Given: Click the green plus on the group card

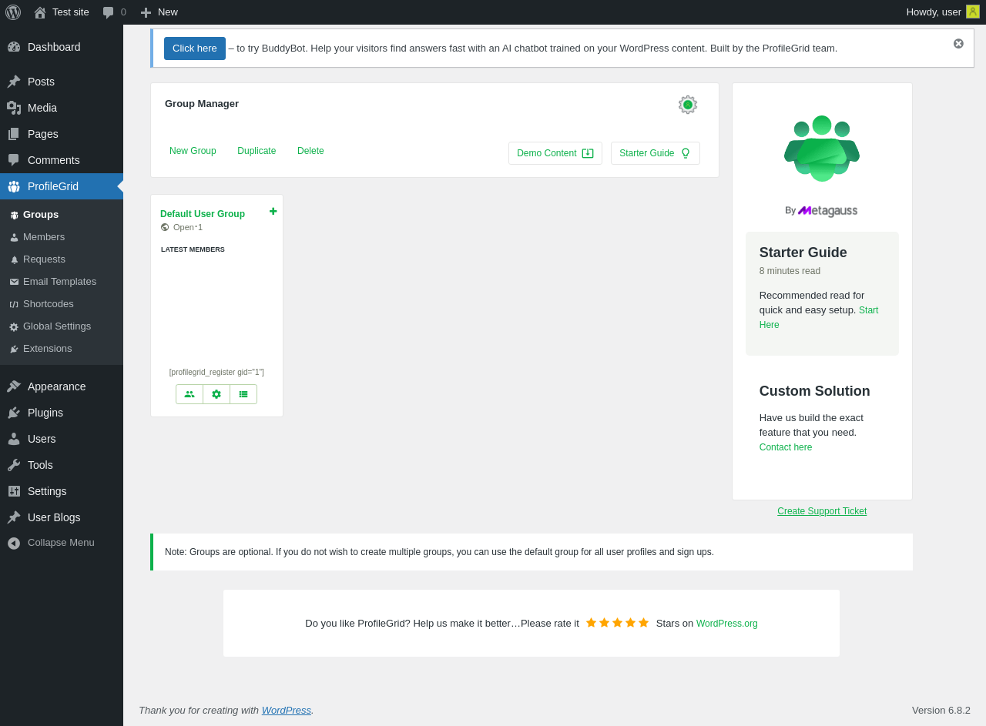Looking at the screenshot, I should tap(273, 211).
